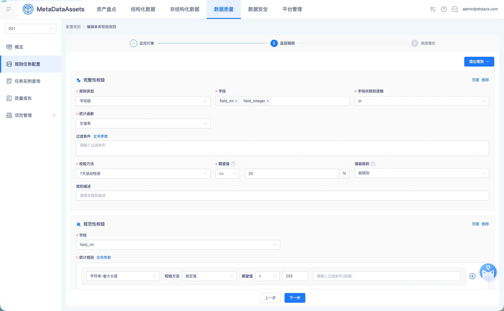The width and height of the screenshot is (504, 311).
Task: Open the message chat icon near admin
Action: [455, 9]
